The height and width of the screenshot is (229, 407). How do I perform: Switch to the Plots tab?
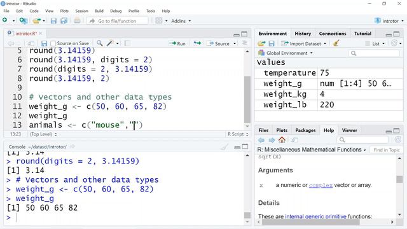coord(282,130)
